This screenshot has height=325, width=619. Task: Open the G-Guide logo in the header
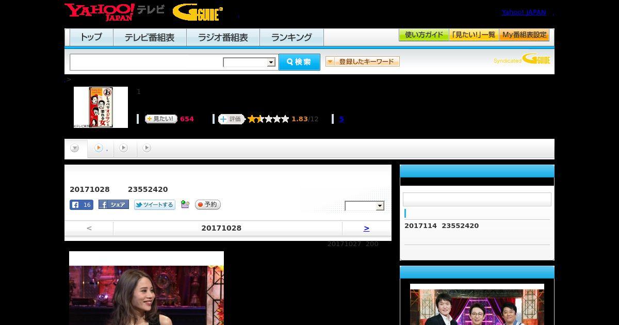click(x=198, y=12)
